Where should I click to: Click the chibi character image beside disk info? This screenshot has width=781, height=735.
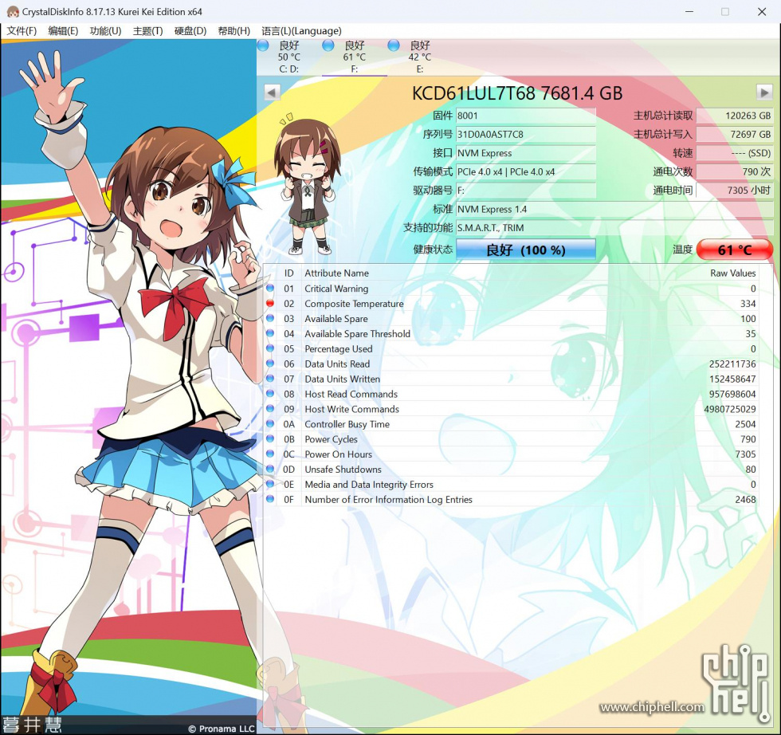click(x=308, y=184)
